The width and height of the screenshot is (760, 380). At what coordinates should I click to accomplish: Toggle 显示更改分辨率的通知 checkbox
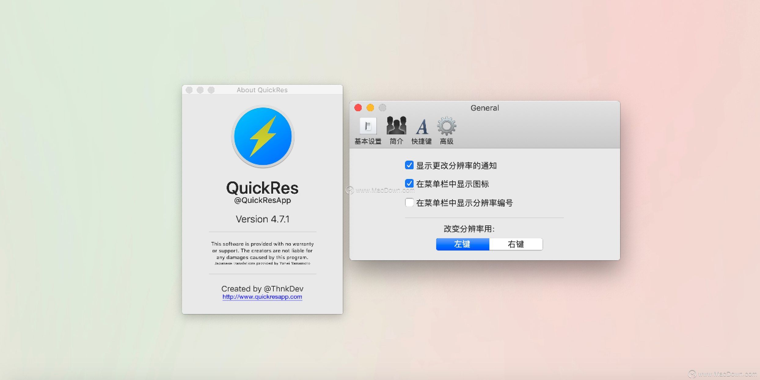pos(409,165)
